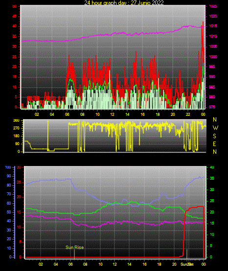Select the red 35 wind speed axis label
The image size is (228, 271).
tap(15, 37)
